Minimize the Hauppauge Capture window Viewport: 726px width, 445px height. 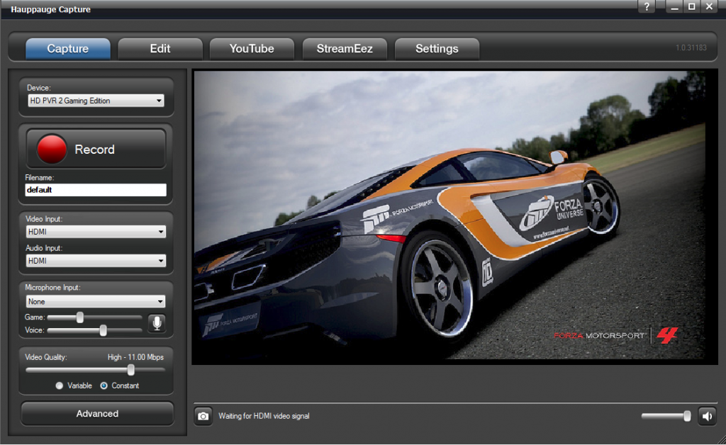[674, 6]
